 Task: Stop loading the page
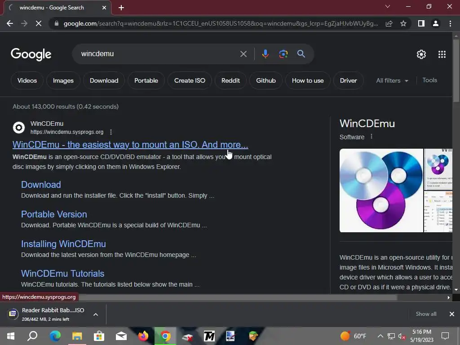tap(39, 23)
